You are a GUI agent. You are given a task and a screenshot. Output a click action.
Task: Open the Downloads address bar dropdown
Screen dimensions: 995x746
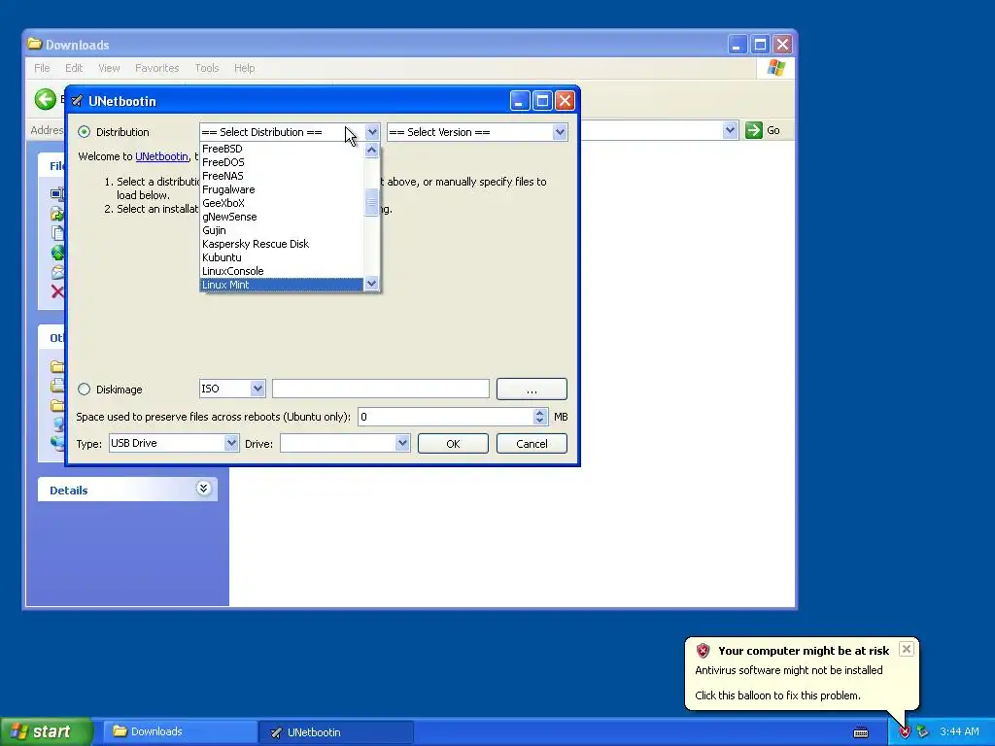tap(730, 131)
